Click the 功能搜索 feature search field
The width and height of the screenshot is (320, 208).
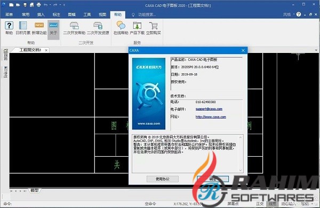tap(147, 15)
